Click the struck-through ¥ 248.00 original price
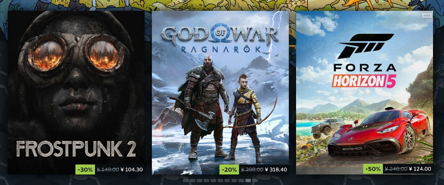Viewport: 444px width, 185px height. pos(396,169)
